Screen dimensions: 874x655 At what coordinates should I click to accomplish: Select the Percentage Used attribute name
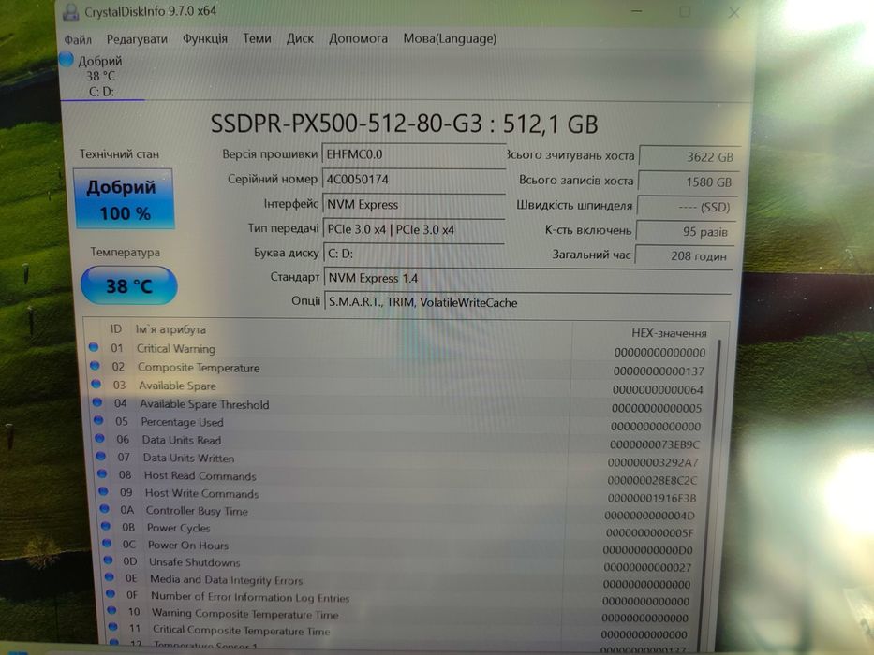coord(183,422)
